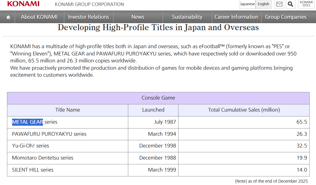
Task: Go to the News section
Action: pos(138,17)
